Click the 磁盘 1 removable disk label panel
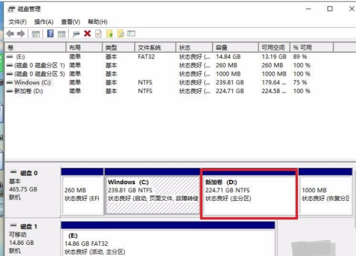The height and width of the screenshot is (256, 356). pos(33,238)
